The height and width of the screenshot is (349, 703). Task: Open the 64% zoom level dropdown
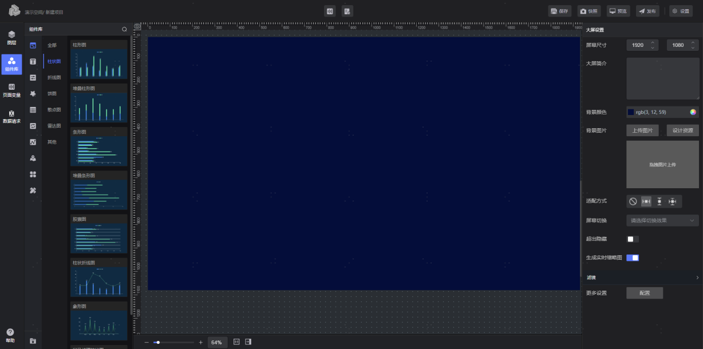(x=217, y=342)
